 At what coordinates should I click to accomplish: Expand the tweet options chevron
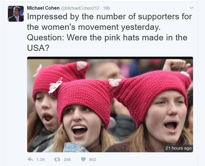[192, 8]
